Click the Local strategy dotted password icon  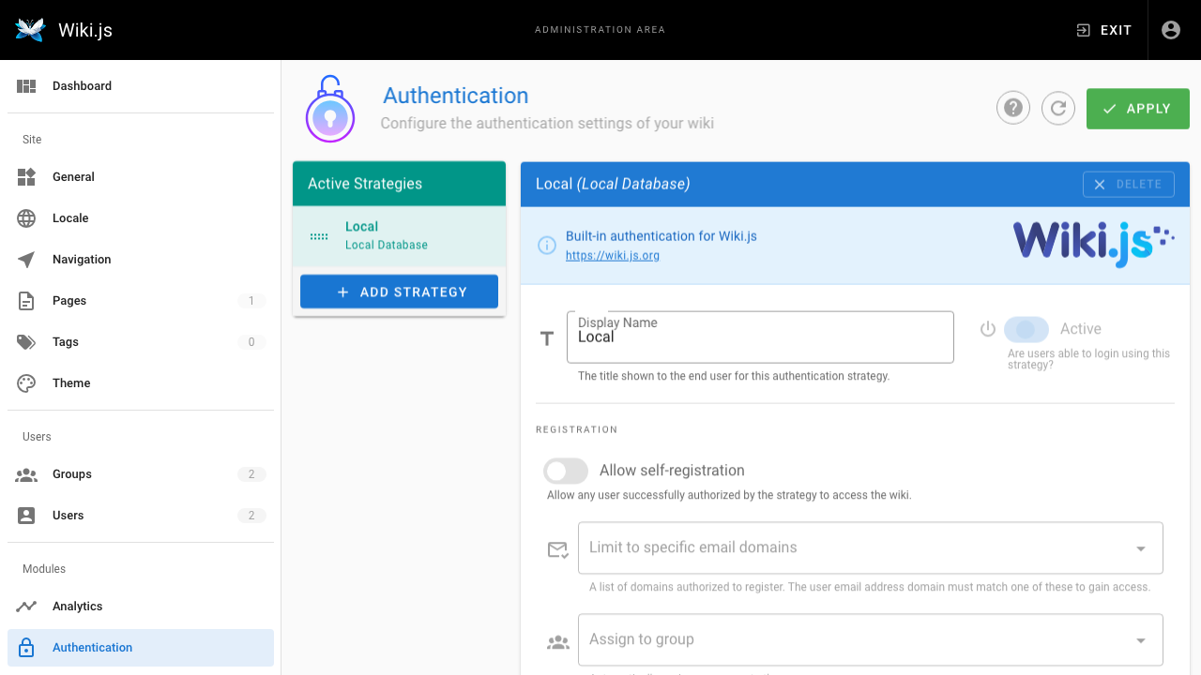[319, 236]
